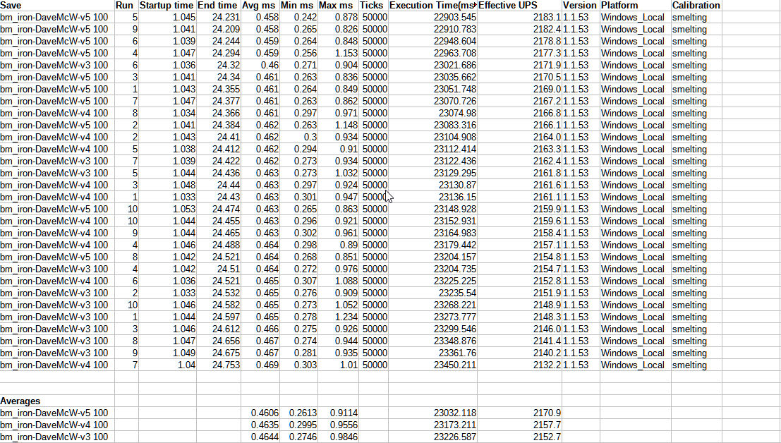The image size is (781, 443).
Task: Select the "Calibration" header cell
Action: (696, 5)
